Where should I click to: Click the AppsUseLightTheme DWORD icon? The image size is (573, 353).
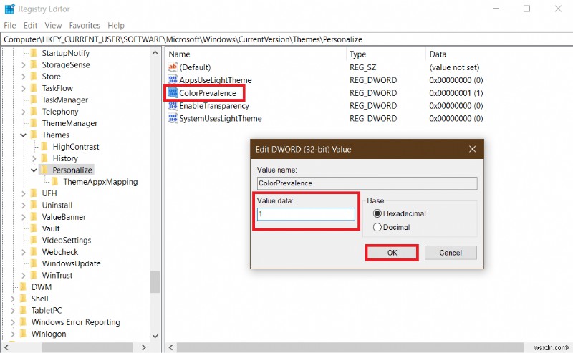pos(173,79)
